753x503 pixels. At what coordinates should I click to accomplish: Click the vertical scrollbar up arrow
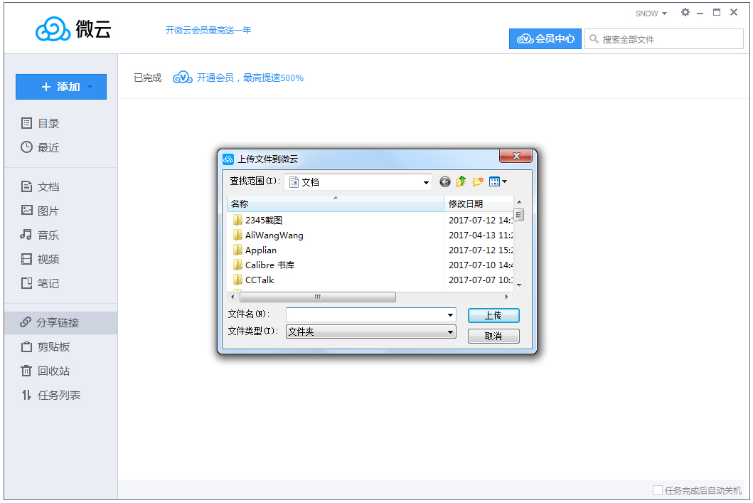click(518, 202)
